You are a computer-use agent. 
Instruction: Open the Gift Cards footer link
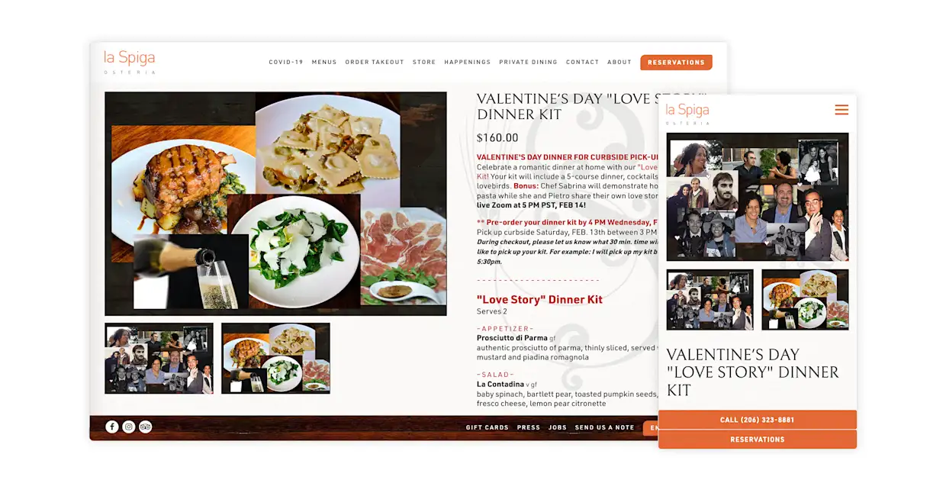tap(488, 427)
